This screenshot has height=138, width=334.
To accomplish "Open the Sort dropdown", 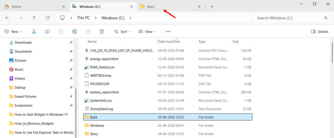I will [x=122, y=31].
